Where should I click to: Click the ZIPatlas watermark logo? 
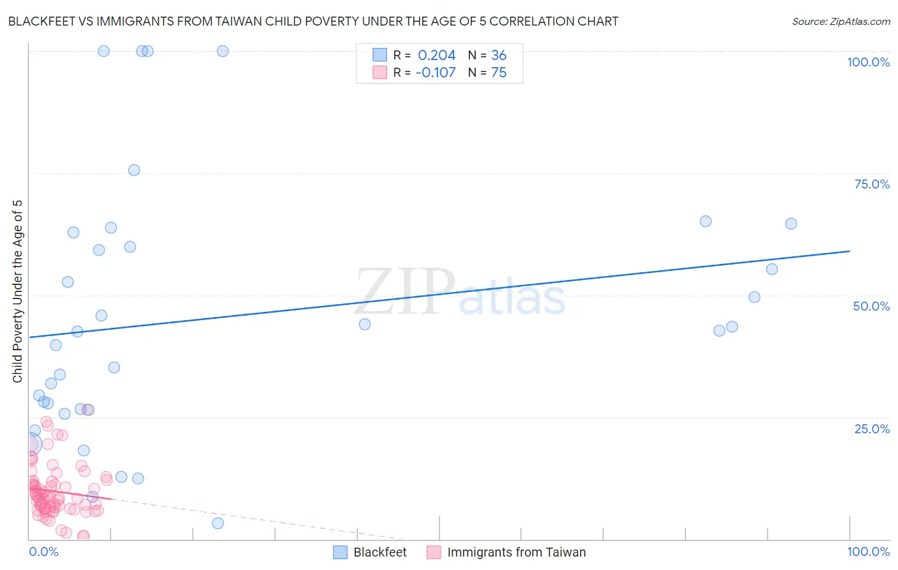point(460,293)
